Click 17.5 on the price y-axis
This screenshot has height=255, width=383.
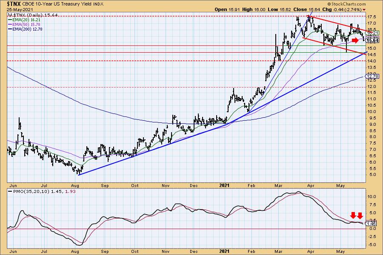371,17
